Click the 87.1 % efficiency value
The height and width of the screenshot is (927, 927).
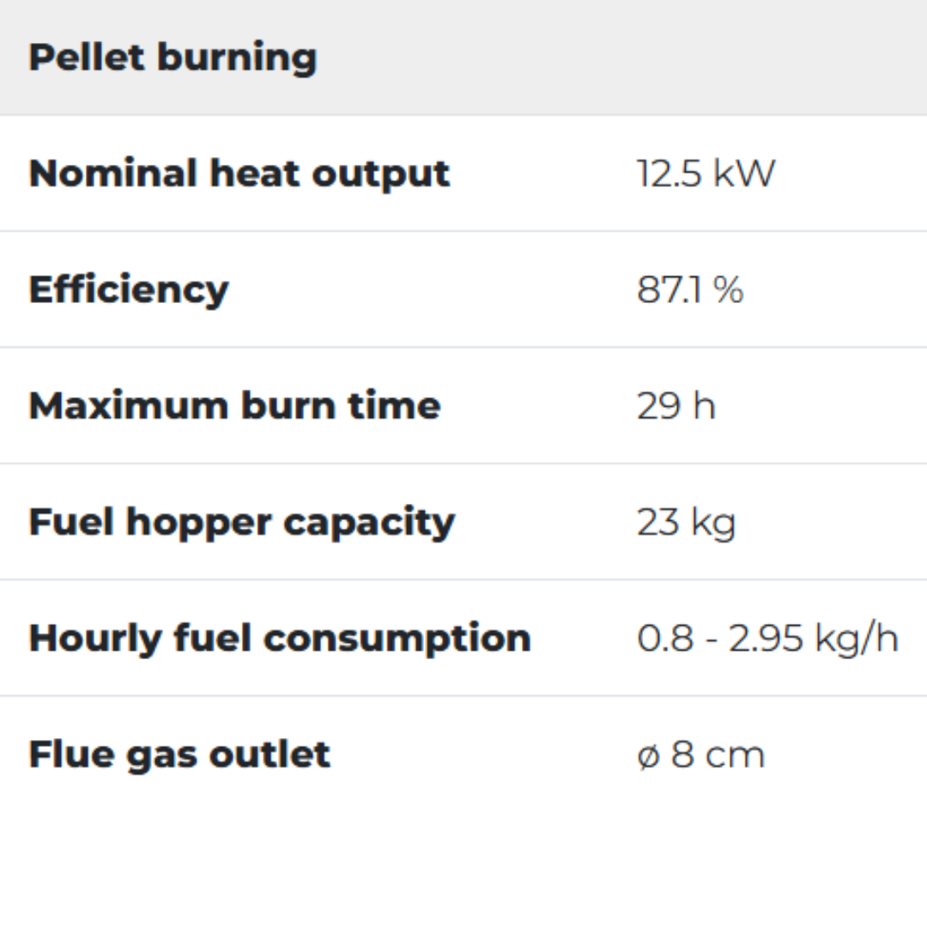[x=689, y=290]
